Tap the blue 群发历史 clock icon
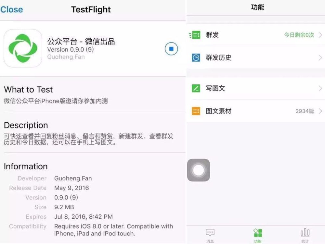This screenshot has width=325, height=244. pos(196,58)
